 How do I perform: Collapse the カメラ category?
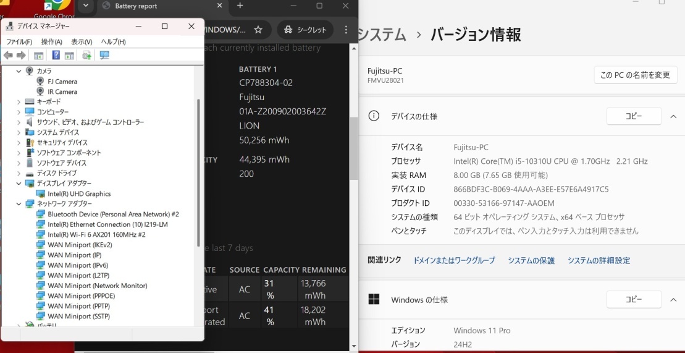tap(19, 71)
